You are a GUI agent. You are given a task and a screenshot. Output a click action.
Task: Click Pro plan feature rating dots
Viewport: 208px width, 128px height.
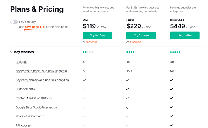(x=88, y=52)
